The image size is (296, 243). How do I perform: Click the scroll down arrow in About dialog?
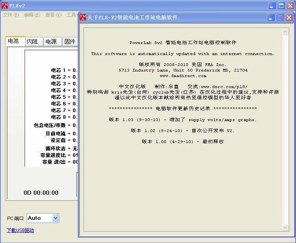click(285, 228)
